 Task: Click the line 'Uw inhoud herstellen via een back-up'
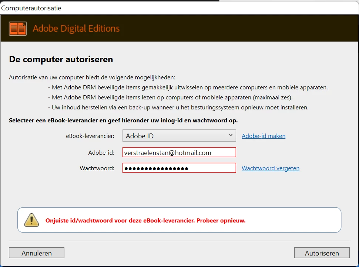coord(178,107)
